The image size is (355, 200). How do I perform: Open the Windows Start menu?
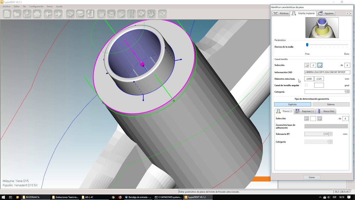(x=3, y=197)
